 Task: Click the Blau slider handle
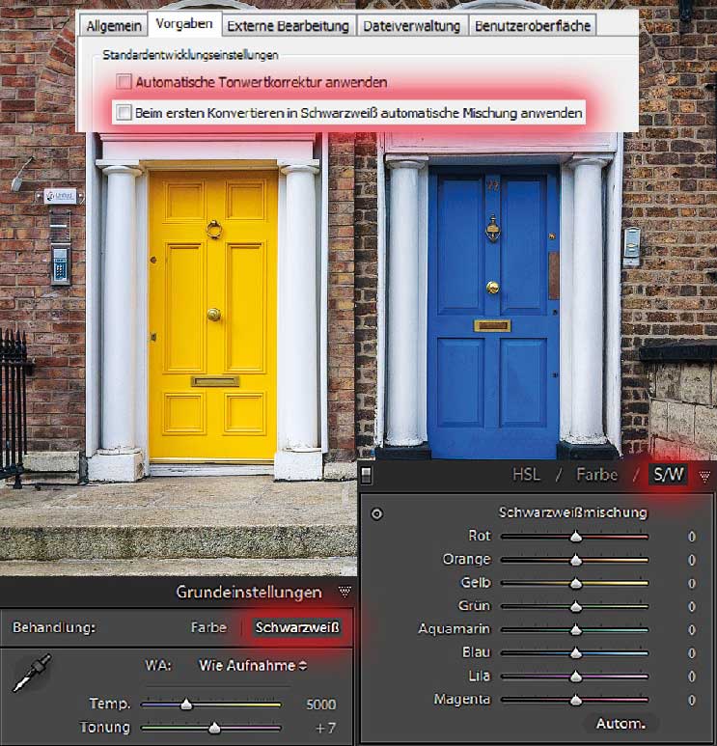[576, 653]
